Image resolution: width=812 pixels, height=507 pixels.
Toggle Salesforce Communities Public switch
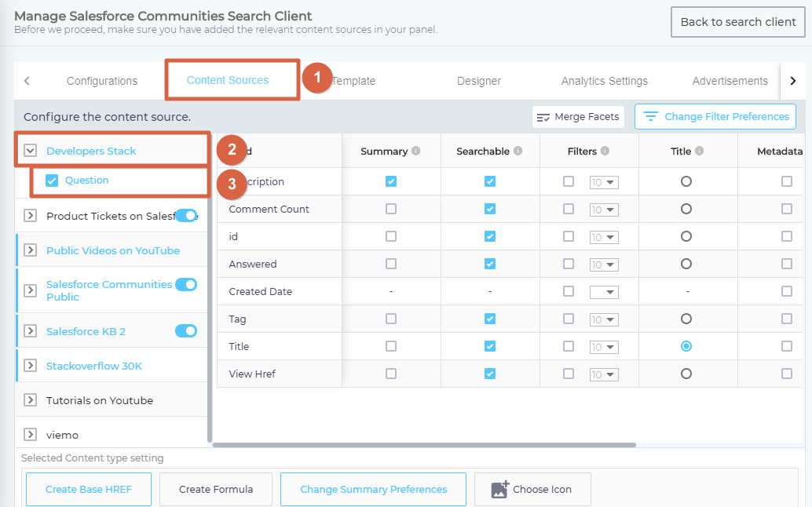186,284
